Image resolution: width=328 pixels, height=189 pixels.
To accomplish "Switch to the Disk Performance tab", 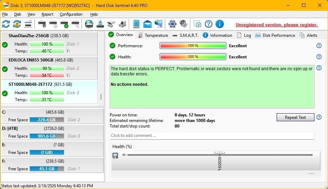I will pos(275,35).
